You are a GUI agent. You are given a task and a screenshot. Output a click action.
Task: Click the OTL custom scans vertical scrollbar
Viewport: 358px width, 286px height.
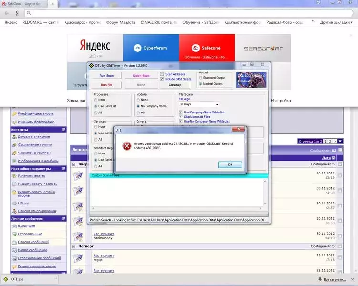(x=265, y=192)
